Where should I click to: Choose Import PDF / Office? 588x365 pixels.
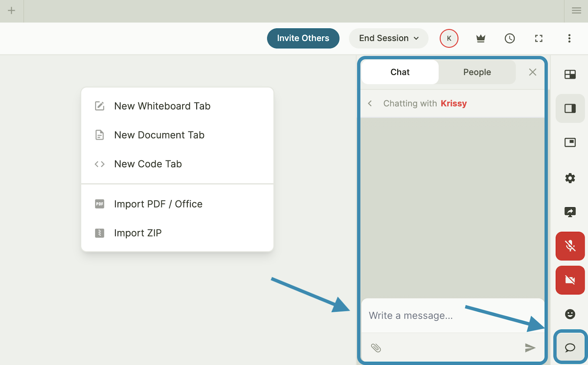(158, 204)
